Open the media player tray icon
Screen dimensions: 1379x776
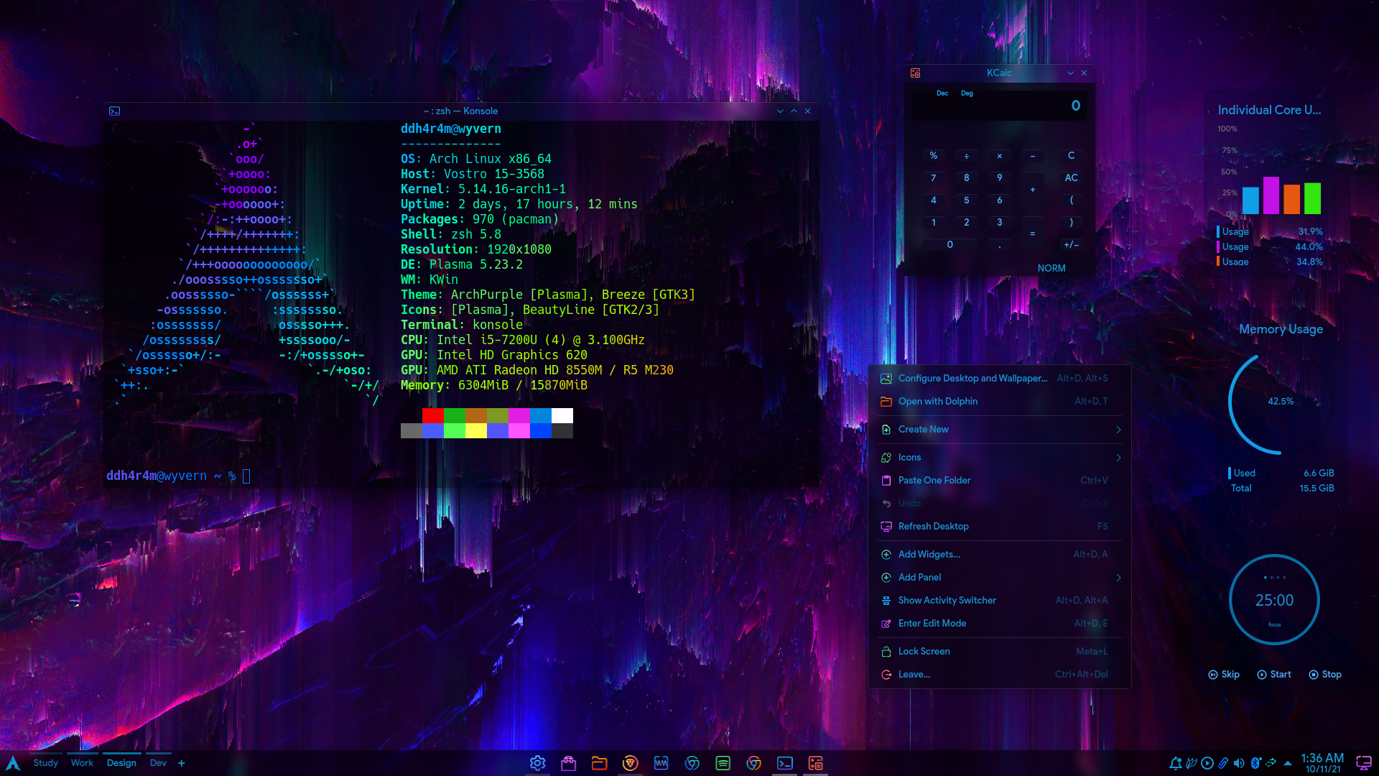[x=1207, y=763]
